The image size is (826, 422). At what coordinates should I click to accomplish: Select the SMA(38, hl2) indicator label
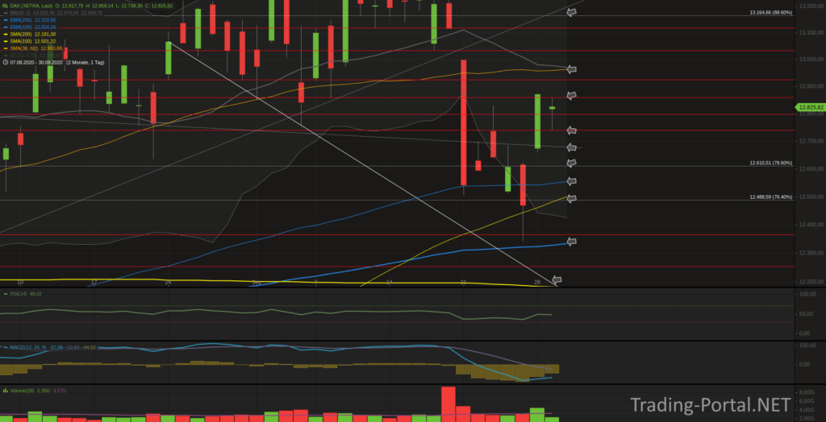click(24, 48)
